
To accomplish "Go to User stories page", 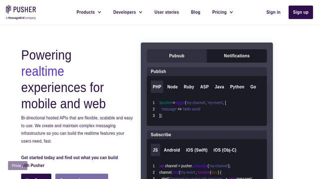I will tap(166, 12).
